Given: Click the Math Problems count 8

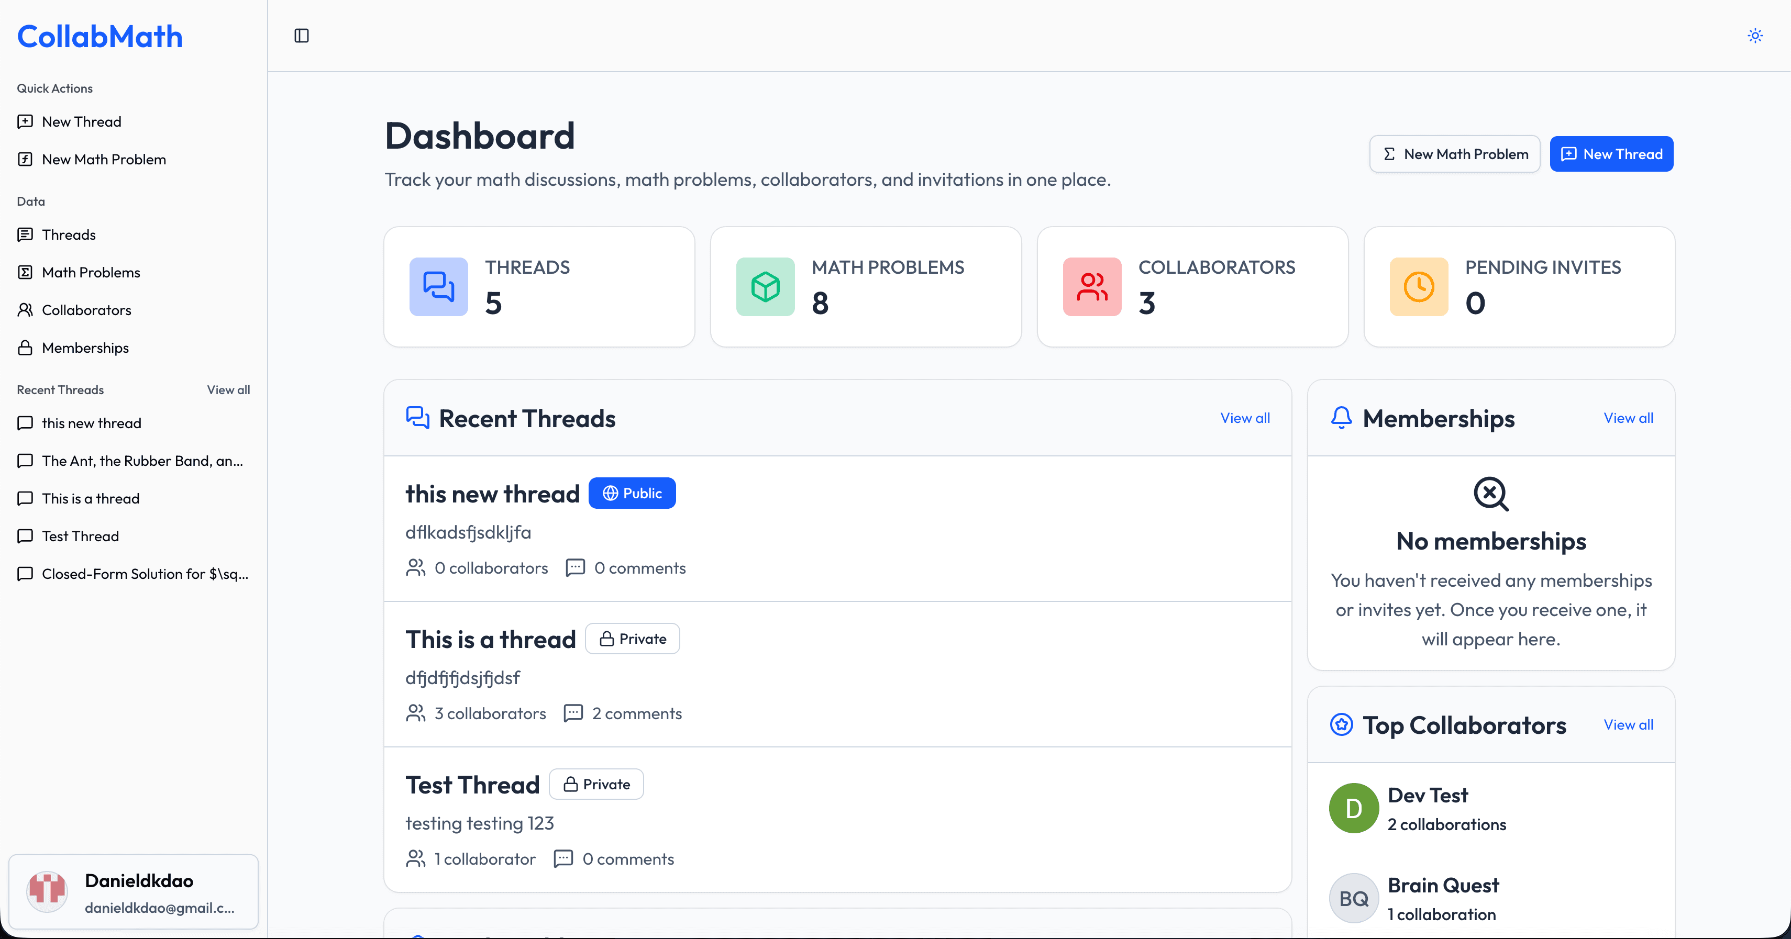Looking at the screenshot, I should 821,303.
